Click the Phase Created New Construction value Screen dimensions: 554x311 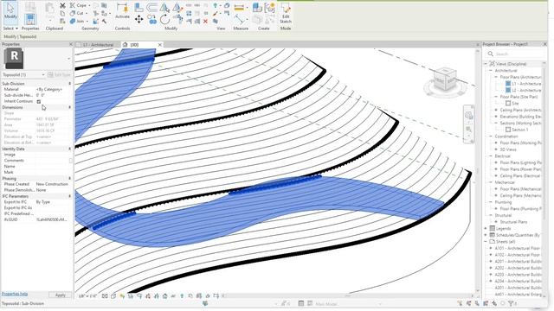(52, 184)
